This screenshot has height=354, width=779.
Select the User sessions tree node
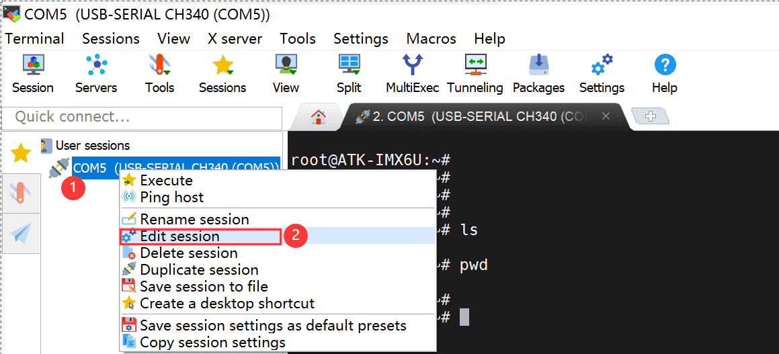pyautogui.click(x=92, y=145)
